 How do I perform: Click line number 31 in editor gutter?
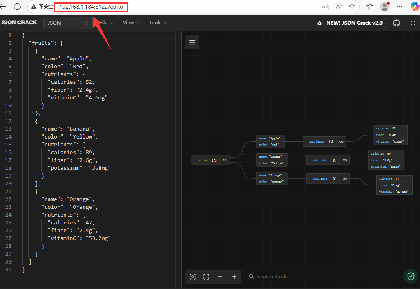click(8, 270)
